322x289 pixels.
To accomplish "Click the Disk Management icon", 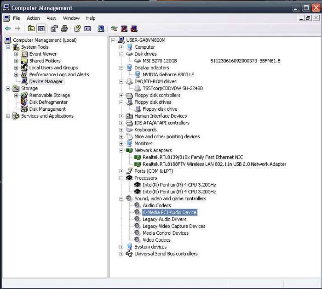I will pyautogui.click(x=24, y=109).
